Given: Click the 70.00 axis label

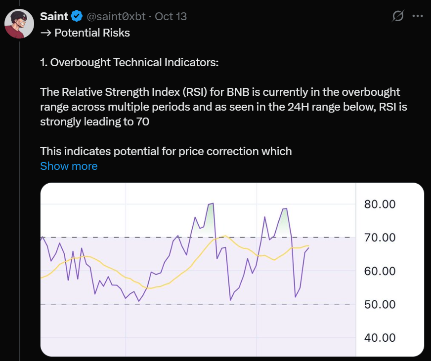Looking at the screenshot, I should point(380,238).
